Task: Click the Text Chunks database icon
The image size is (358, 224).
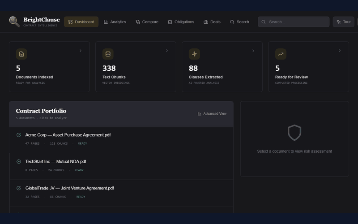Action: click(108, 54)
